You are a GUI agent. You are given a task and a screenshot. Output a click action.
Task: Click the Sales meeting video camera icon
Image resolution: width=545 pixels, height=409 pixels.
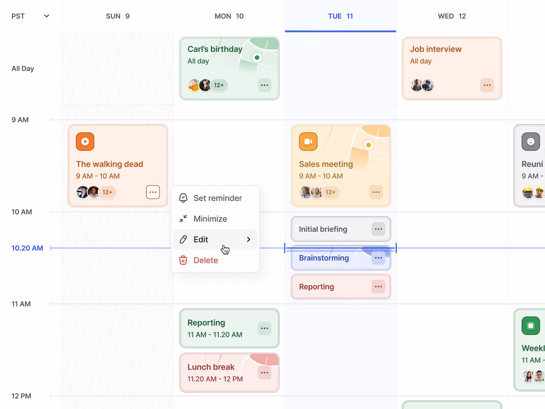coord(308,141)
